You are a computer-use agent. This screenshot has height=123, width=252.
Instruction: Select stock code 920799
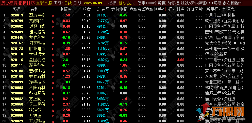(x=17, y=21)
